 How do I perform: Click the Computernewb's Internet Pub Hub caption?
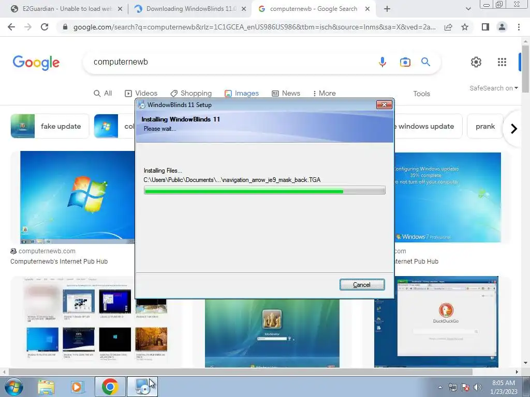click(59, 261)
